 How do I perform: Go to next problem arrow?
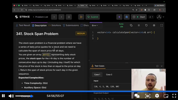pos(62,17)
